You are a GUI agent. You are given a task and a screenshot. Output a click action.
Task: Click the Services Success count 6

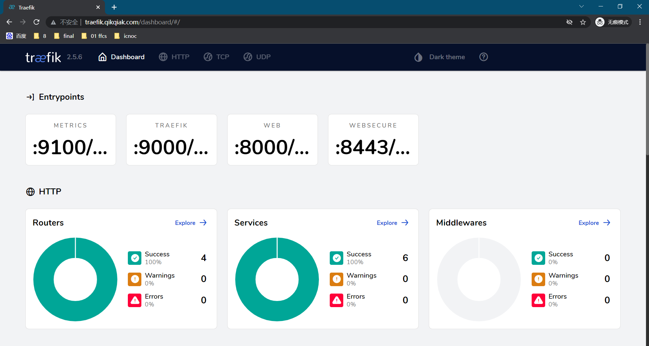point(405,258)
